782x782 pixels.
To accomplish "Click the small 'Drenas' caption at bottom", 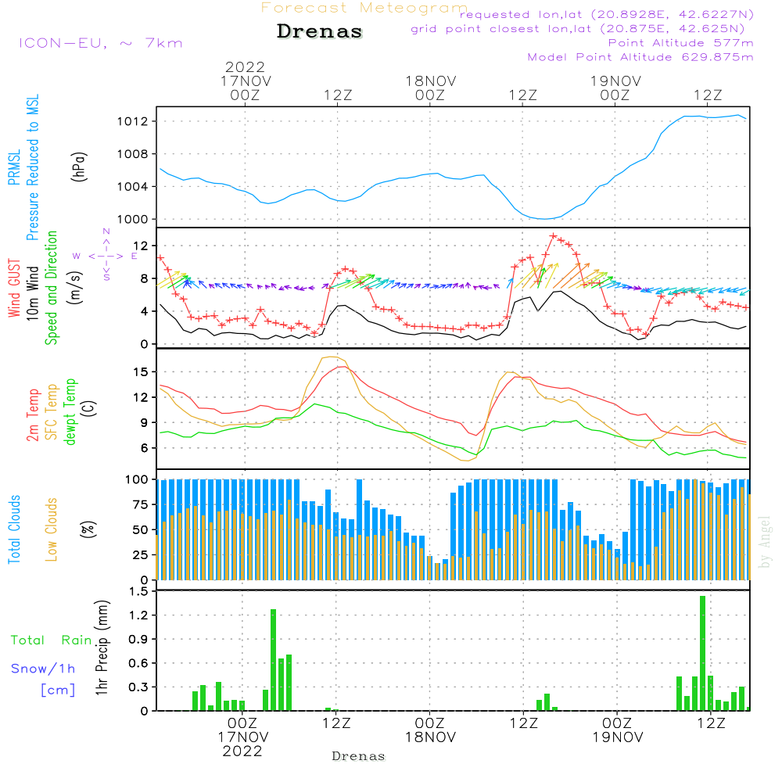I will pyautogui.click(x=359, y=756).
